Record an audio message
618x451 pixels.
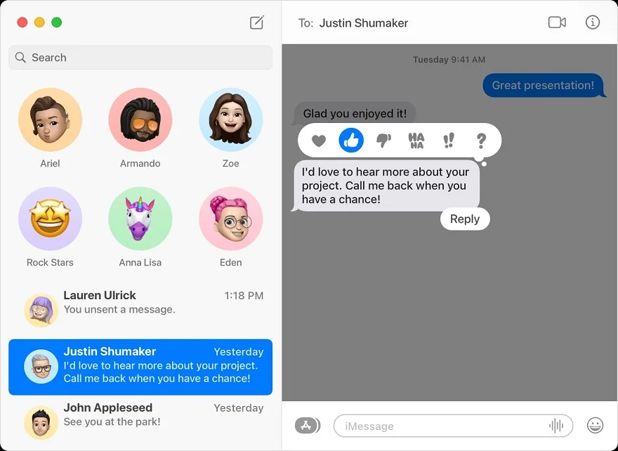[x=556, y=426]
